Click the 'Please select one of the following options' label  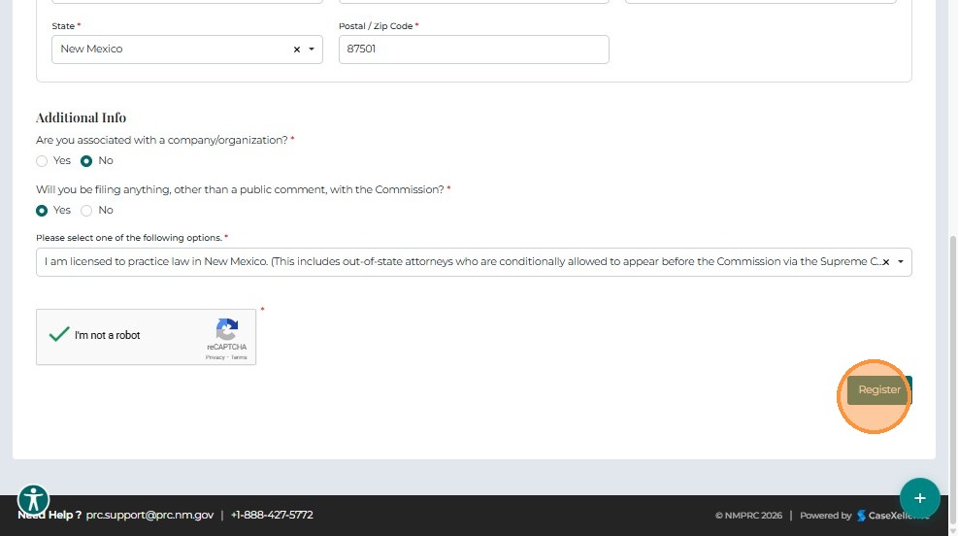(128, 238)
